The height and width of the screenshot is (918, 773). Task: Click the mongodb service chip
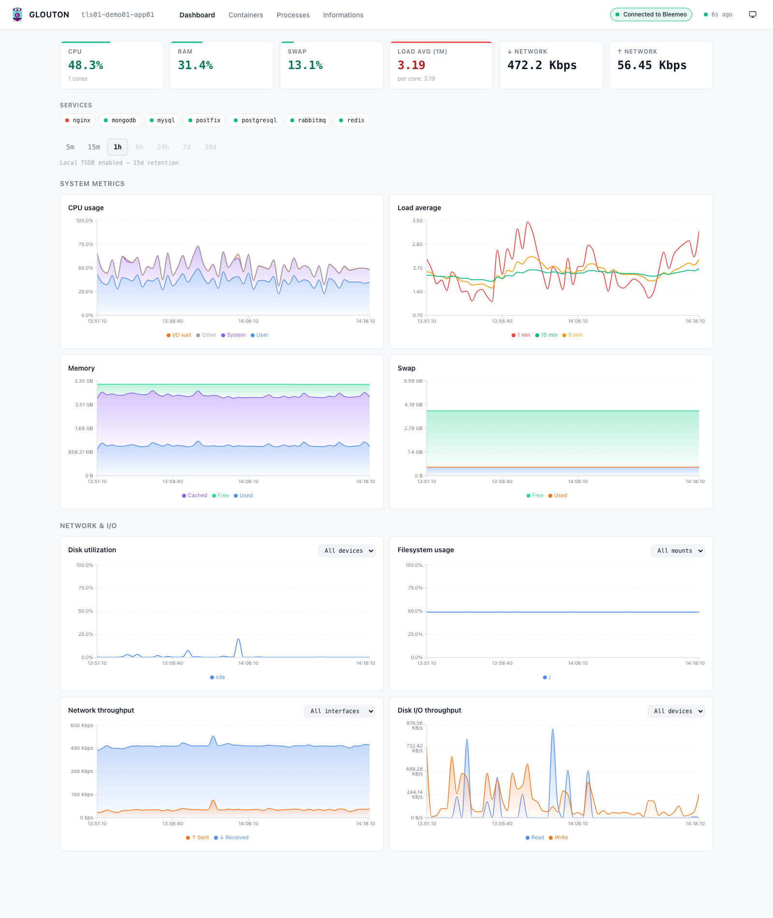120,120
